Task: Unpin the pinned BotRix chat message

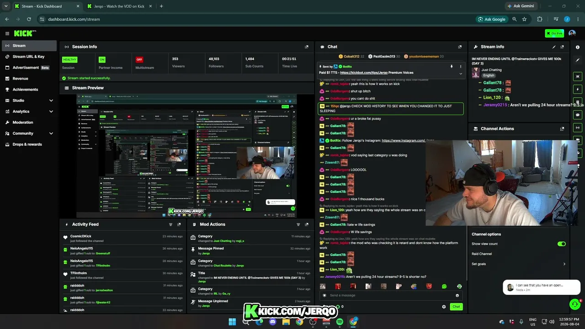Action: click(x=452, y=66)
